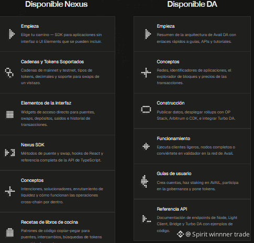This screenshot has width=254, height=243.
Task: Click the cross icon beside Nexus Conceptos
Action: [10, 191]
